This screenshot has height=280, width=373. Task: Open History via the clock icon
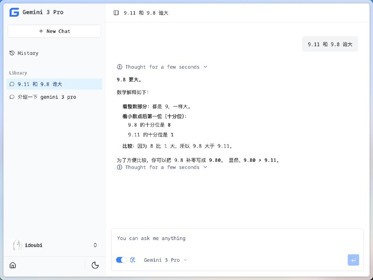(12, 53)
